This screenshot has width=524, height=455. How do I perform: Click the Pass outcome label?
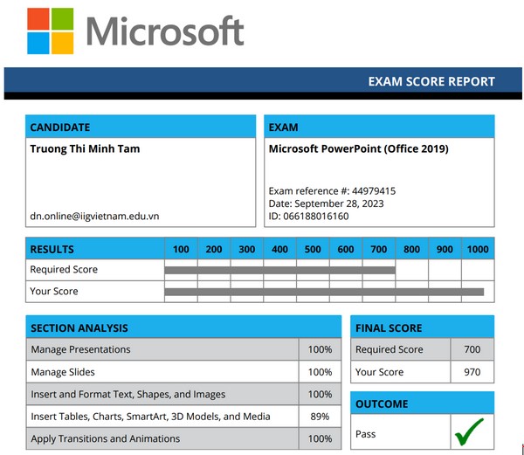(366, 434)
